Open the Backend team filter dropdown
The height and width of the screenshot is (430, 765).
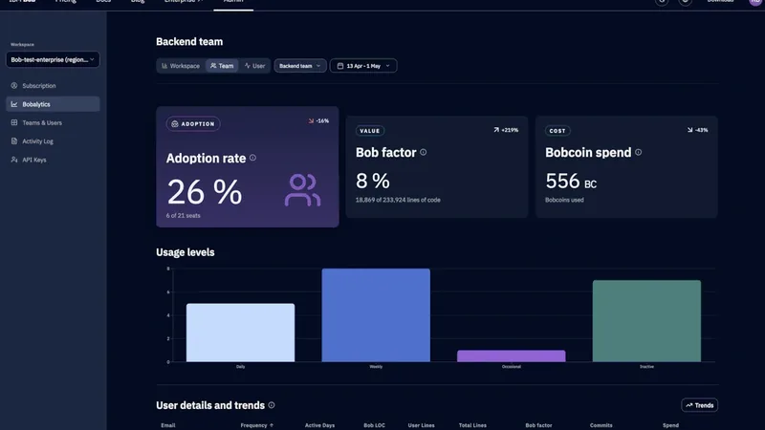point(300,66)
